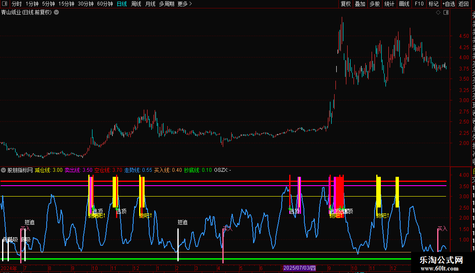
Task: Select the 60分钟 period tab
Action: (x=105, y=4)
